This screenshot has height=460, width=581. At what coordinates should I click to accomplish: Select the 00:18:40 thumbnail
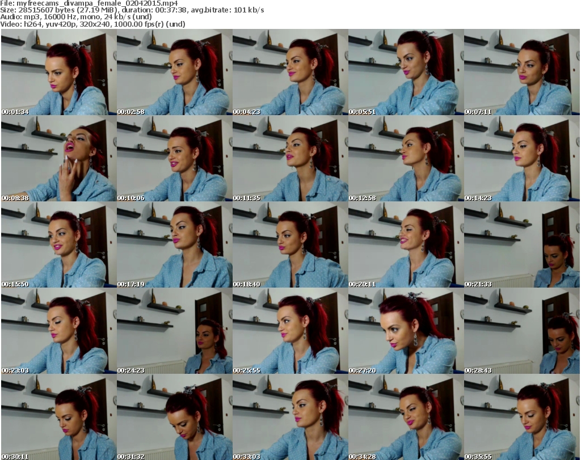pyautogui.click(x=290, y=245)
